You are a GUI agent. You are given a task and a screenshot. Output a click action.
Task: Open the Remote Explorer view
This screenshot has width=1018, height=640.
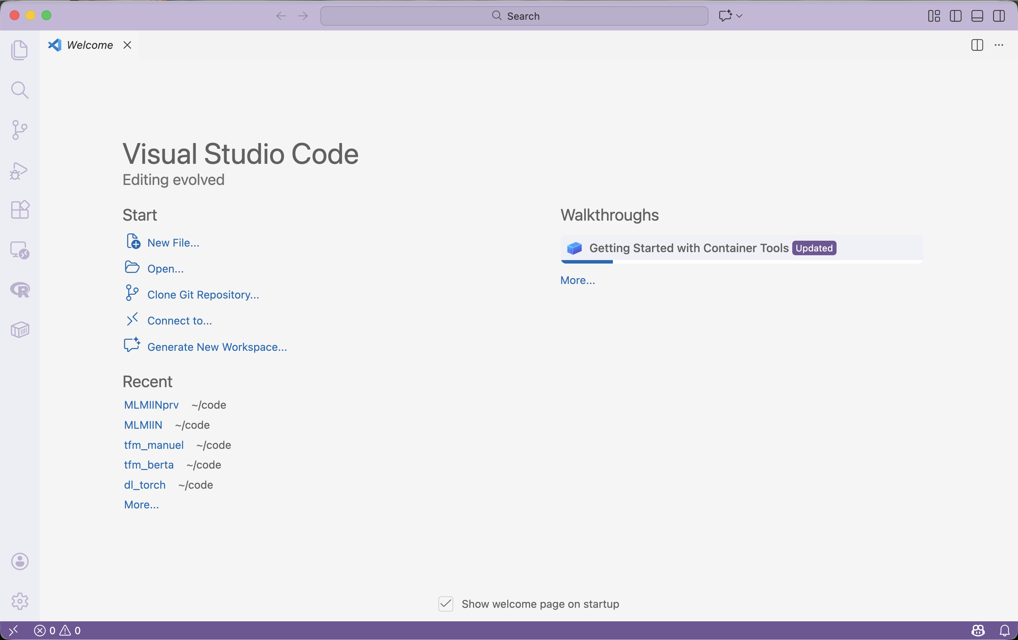19,250
